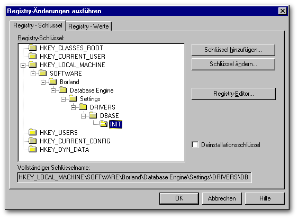Select the HKEY_CLASSES_ROOT folder icon
The image size is (298, 219).
coord(32,48)
